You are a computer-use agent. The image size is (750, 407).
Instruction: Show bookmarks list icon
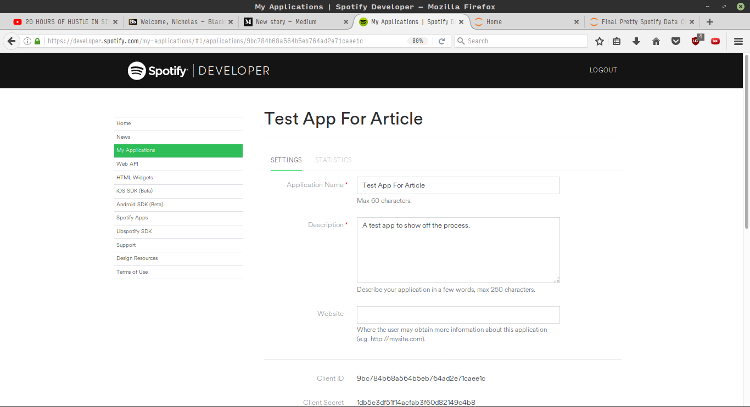click(617, 41)
